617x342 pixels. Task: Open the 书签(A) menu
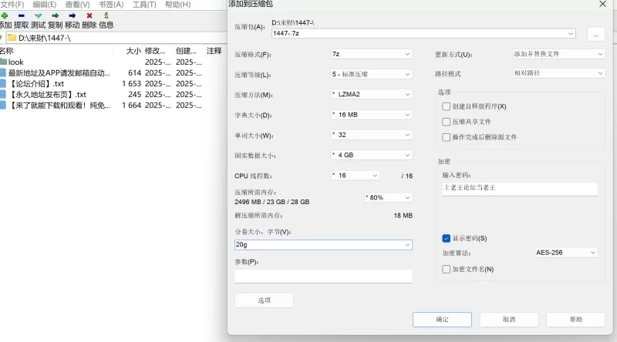coord(111,5)
